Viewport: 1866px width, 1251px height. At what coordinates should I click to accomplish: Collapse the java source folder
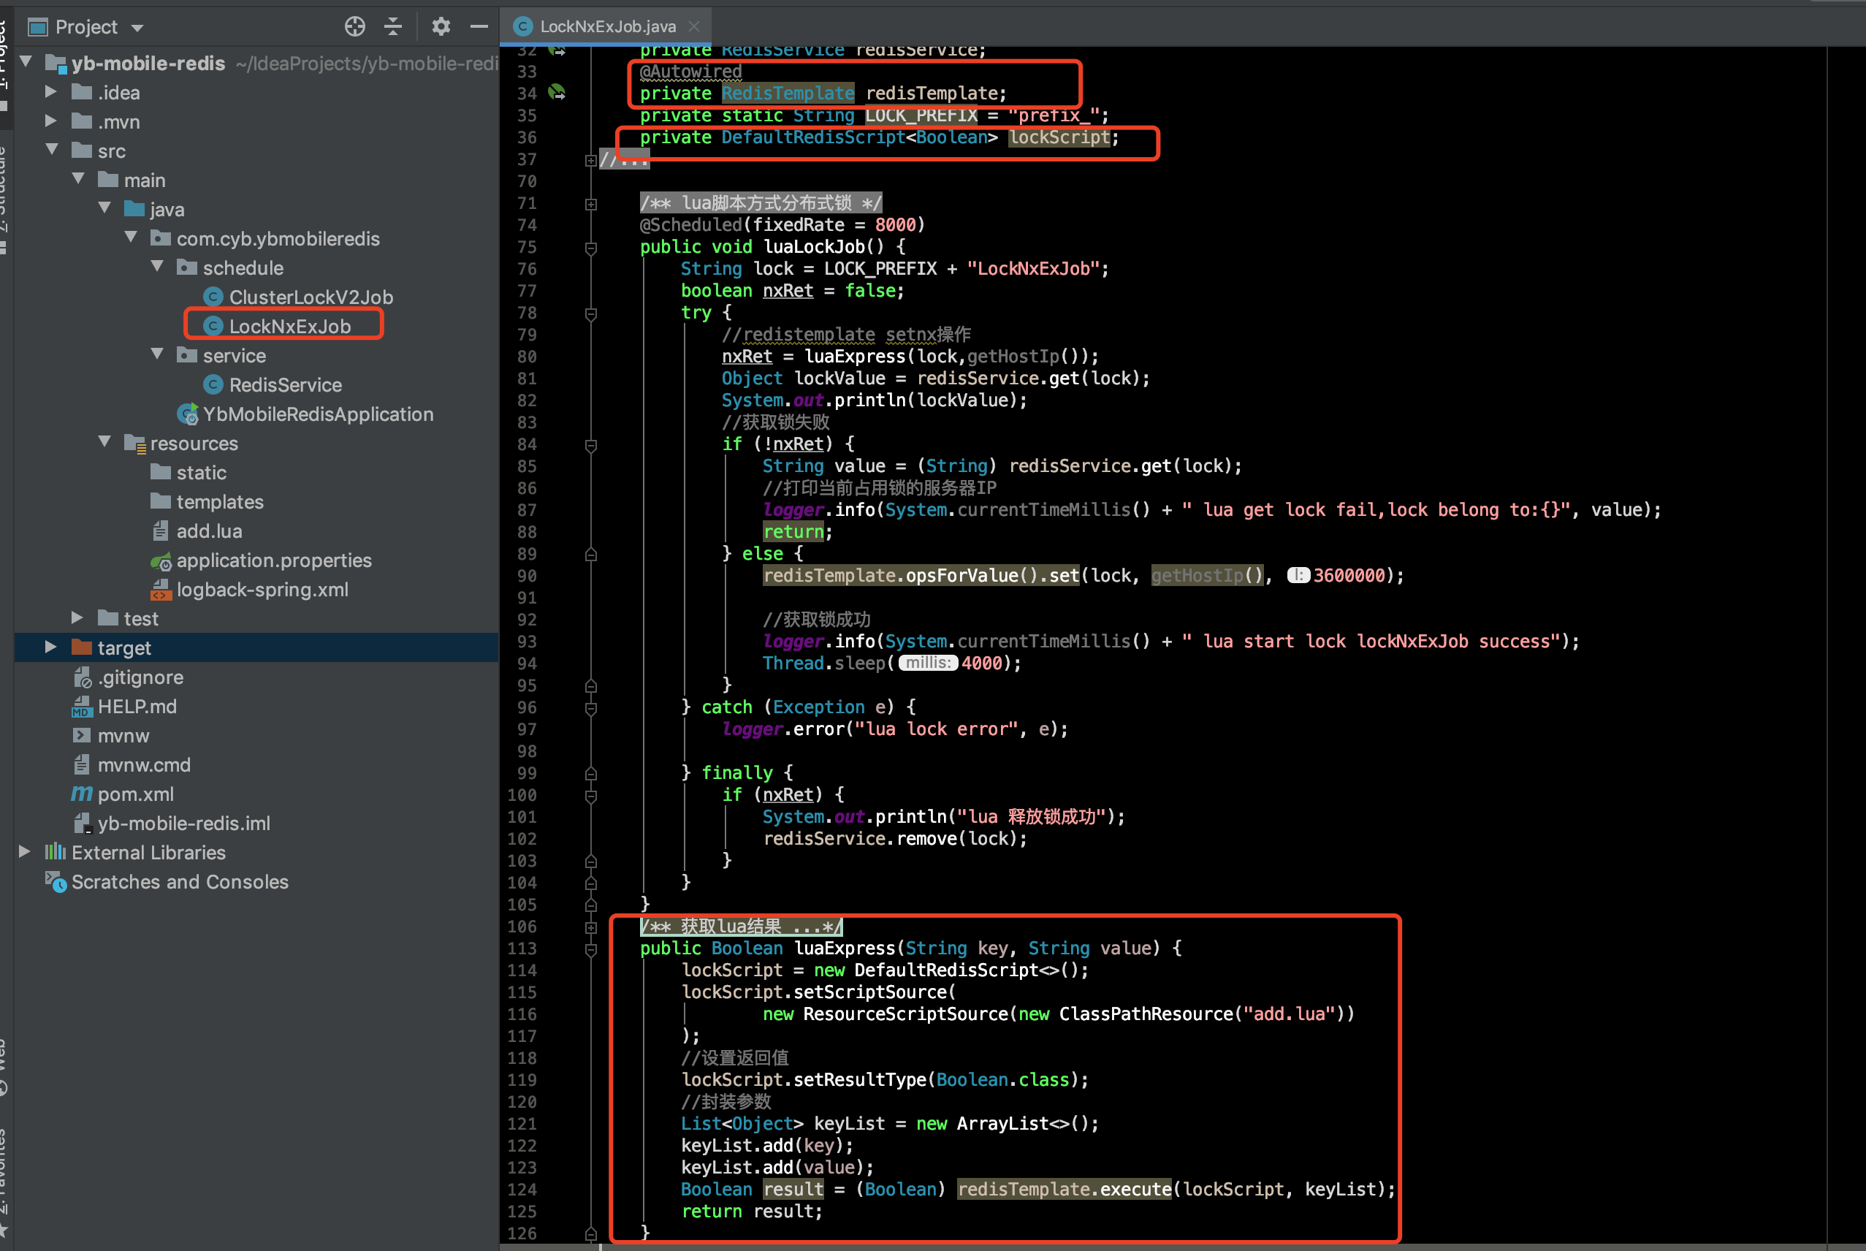tap(105, 209)
